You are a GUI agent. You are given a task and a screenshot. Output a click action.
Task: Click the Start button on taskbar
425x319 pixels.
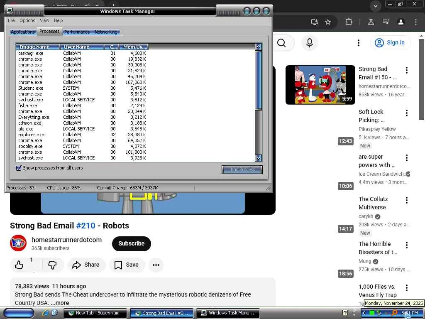18,313
